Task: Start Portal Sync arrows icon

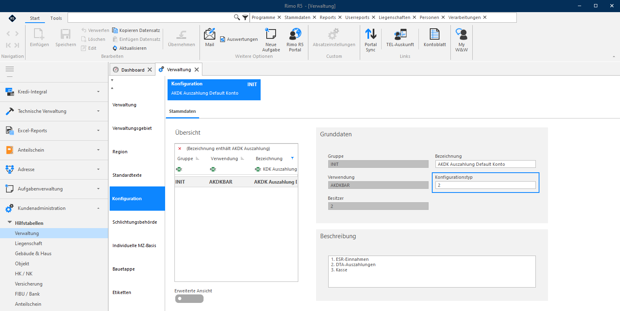Action: click(x=371, y=34)
